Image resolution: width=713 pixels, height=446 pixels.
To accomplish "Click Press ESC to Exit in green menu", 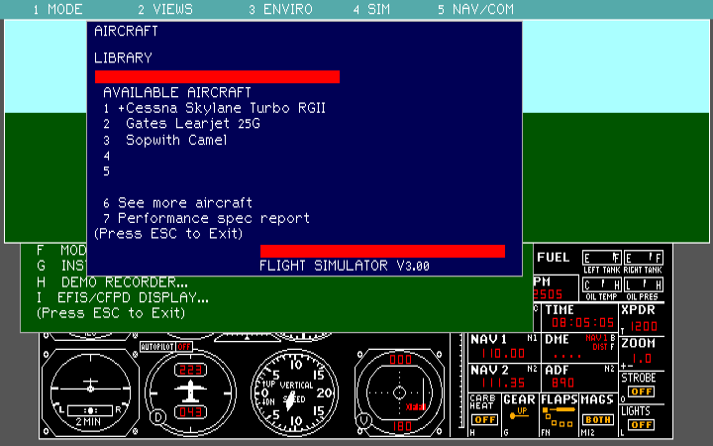I will 111,313.
